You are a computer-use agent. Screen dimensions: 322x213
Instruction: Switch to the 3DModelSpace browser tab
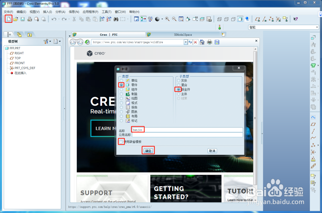click(183, 35)
